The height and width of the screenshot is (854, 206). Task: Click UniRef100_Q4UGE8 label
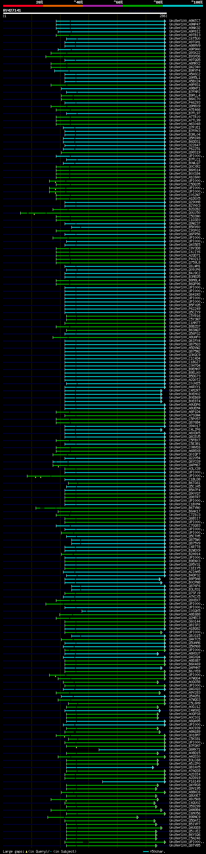[185, 828]
